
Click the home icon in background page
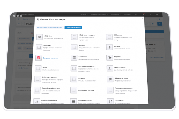pos(19,19)
